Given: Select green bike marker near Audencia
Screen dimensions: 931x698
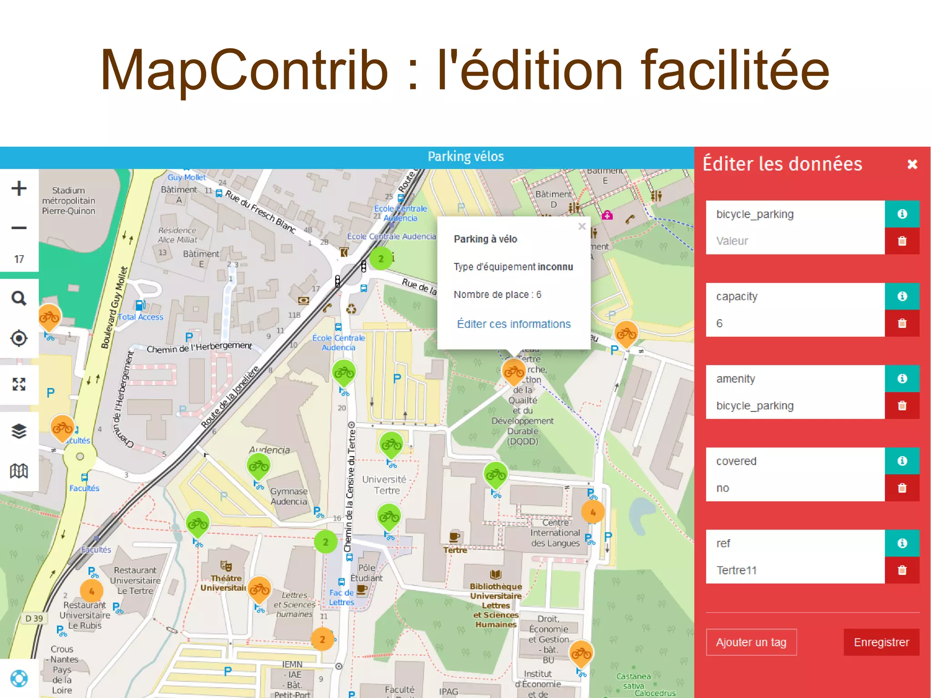Looking at the screenshot, I should coord(258,466).
